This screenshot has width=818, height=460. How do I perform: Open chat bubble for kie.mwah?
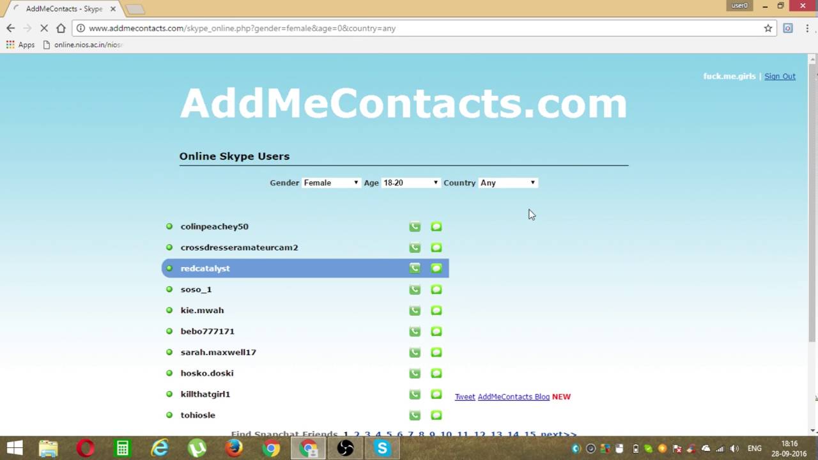[x=436, y=310]
